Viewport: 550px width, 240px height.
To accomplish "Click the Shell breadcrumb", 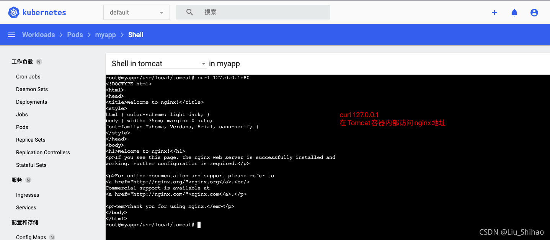I will tap(136, 35).
